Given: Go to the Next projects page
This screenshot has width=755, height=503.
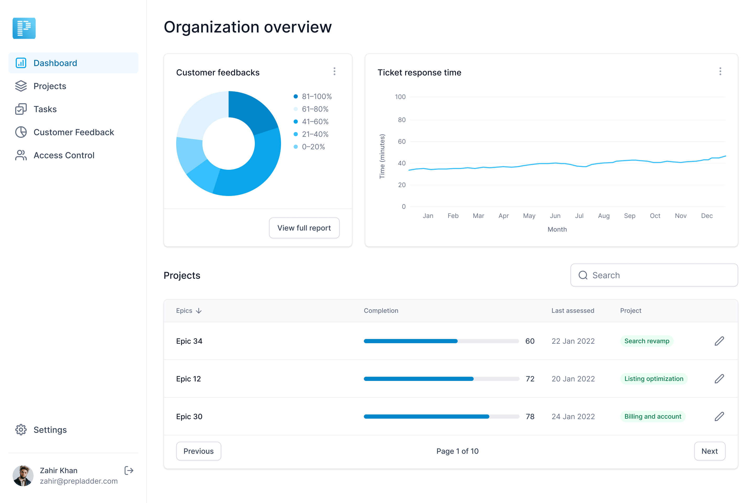Looking at the screenshot, I should click(709, 451).
